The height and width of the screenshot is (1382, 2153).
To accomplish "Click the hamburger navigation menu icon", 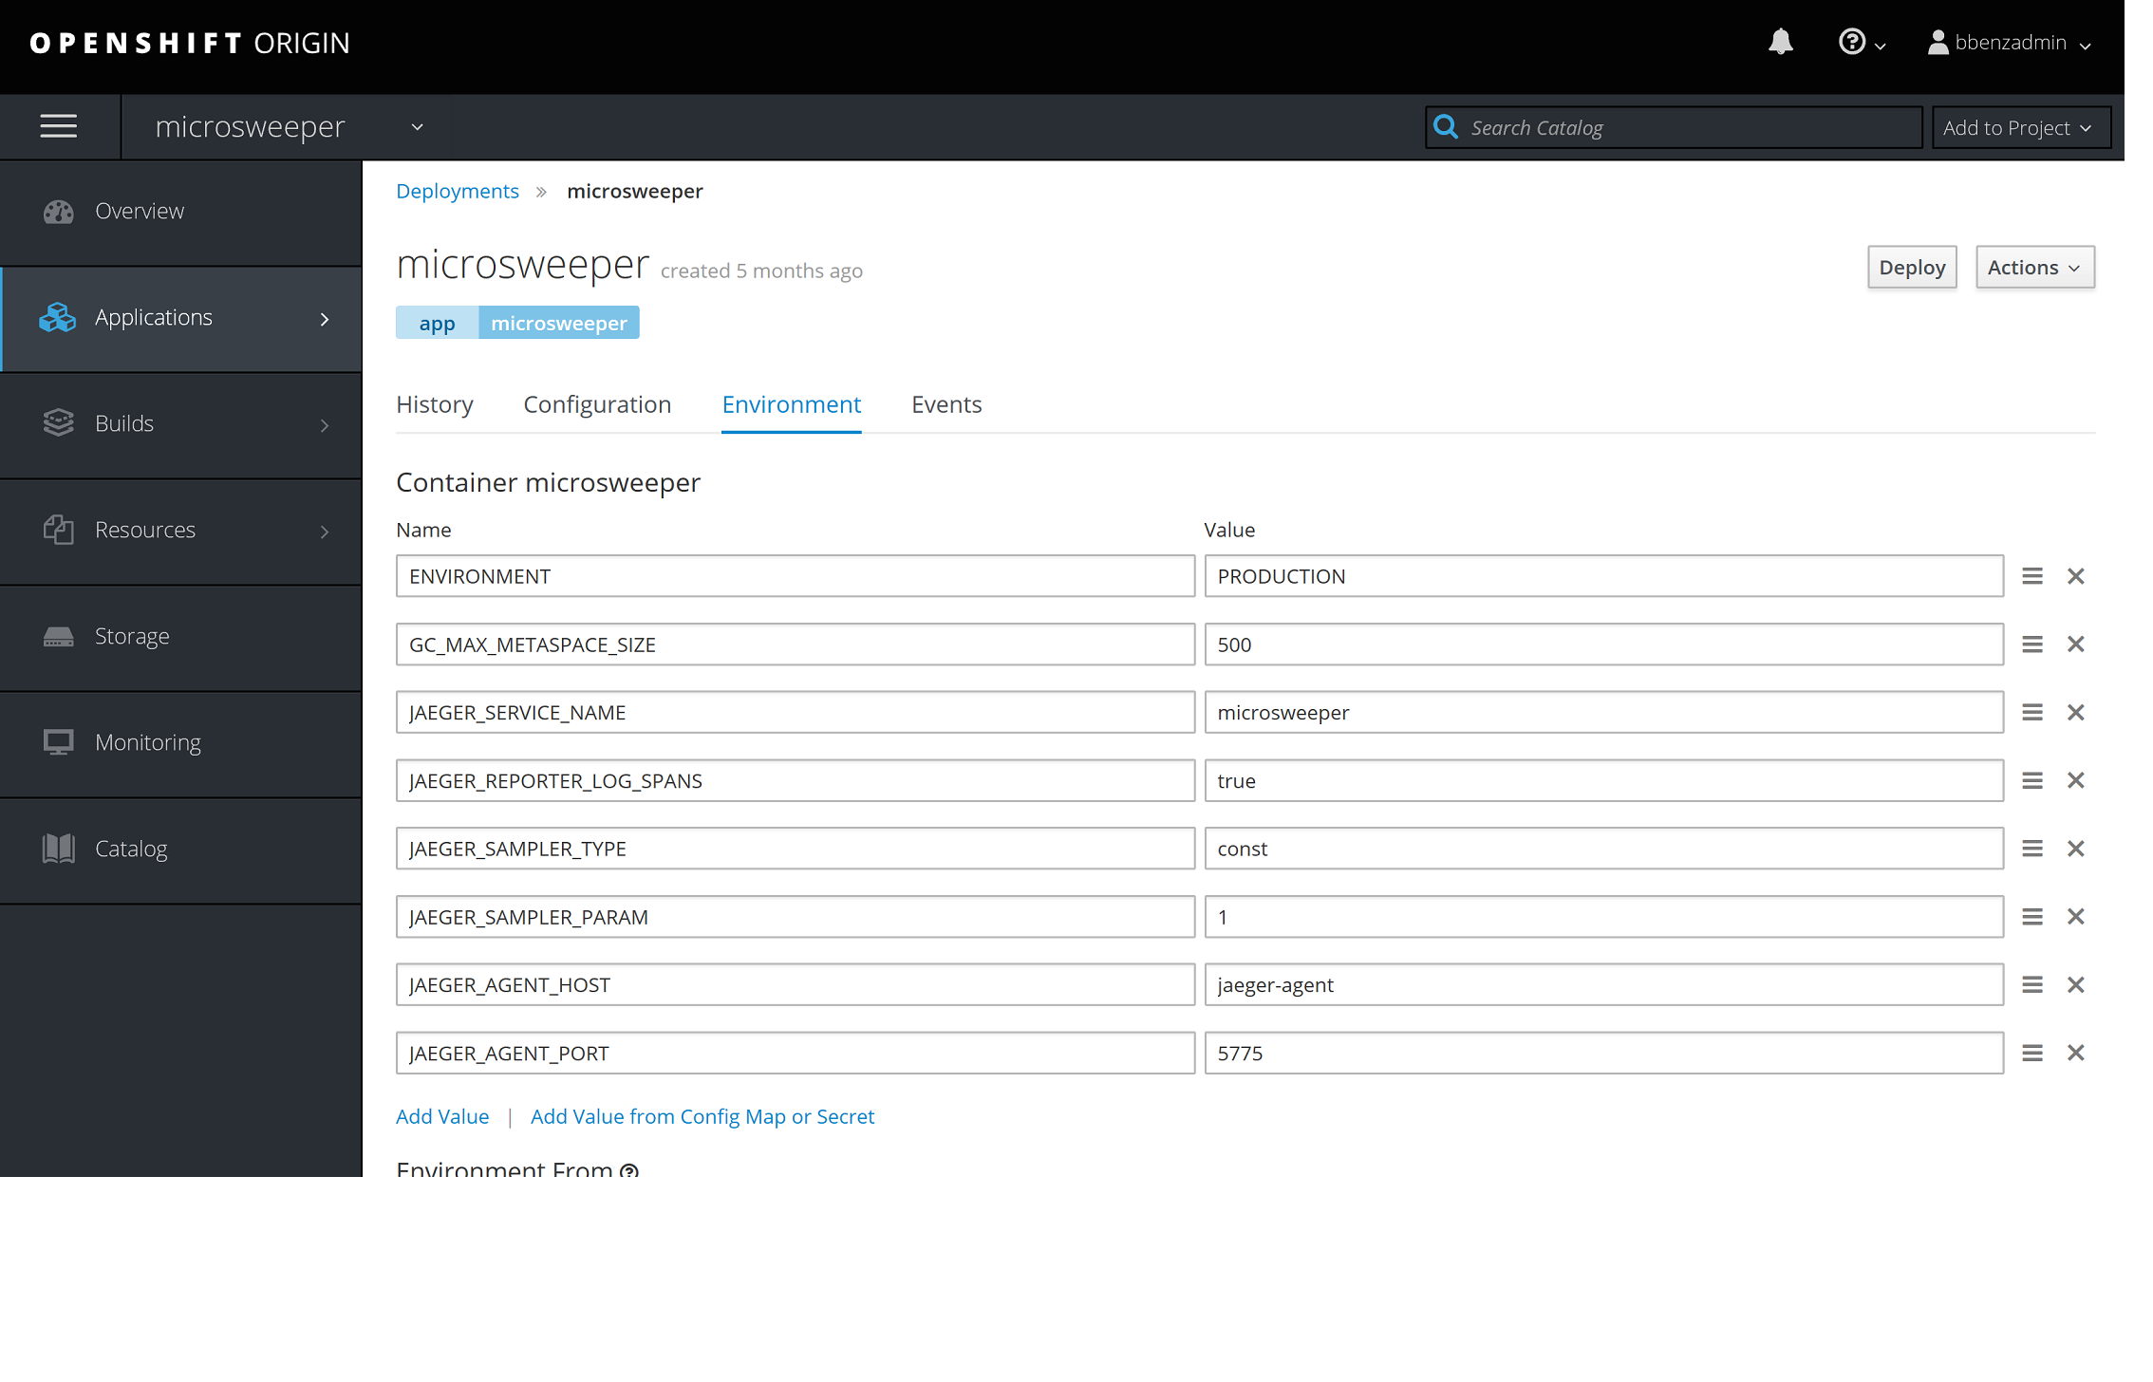I will point(59,126).
